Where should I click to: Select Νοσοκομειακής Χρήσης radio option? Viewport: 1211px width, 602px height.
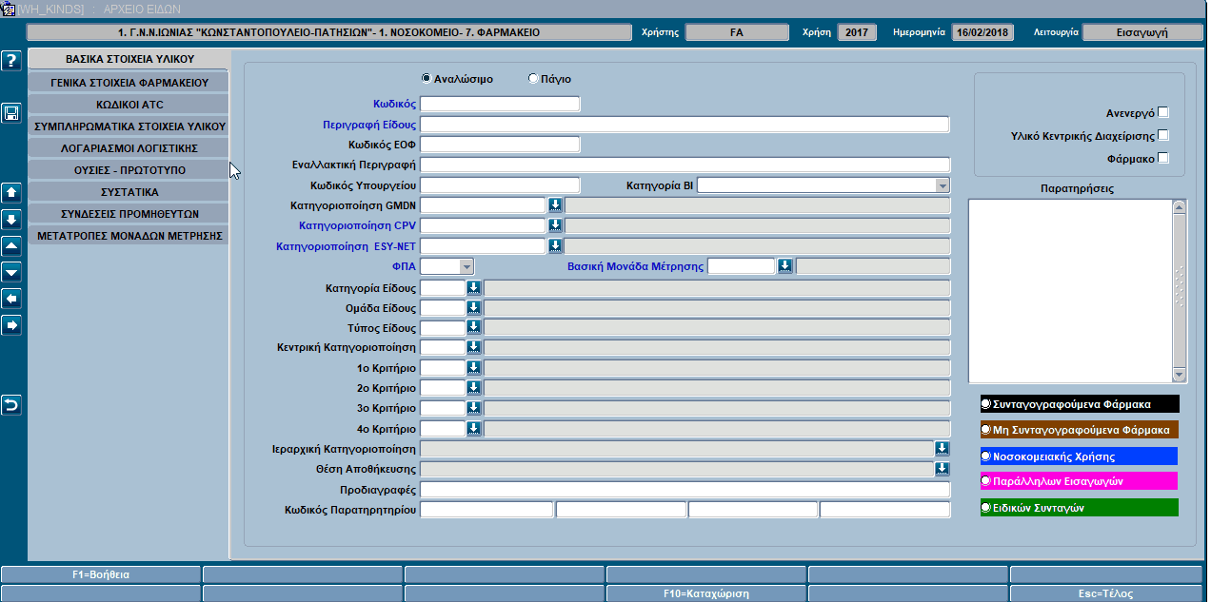[986, 456]
